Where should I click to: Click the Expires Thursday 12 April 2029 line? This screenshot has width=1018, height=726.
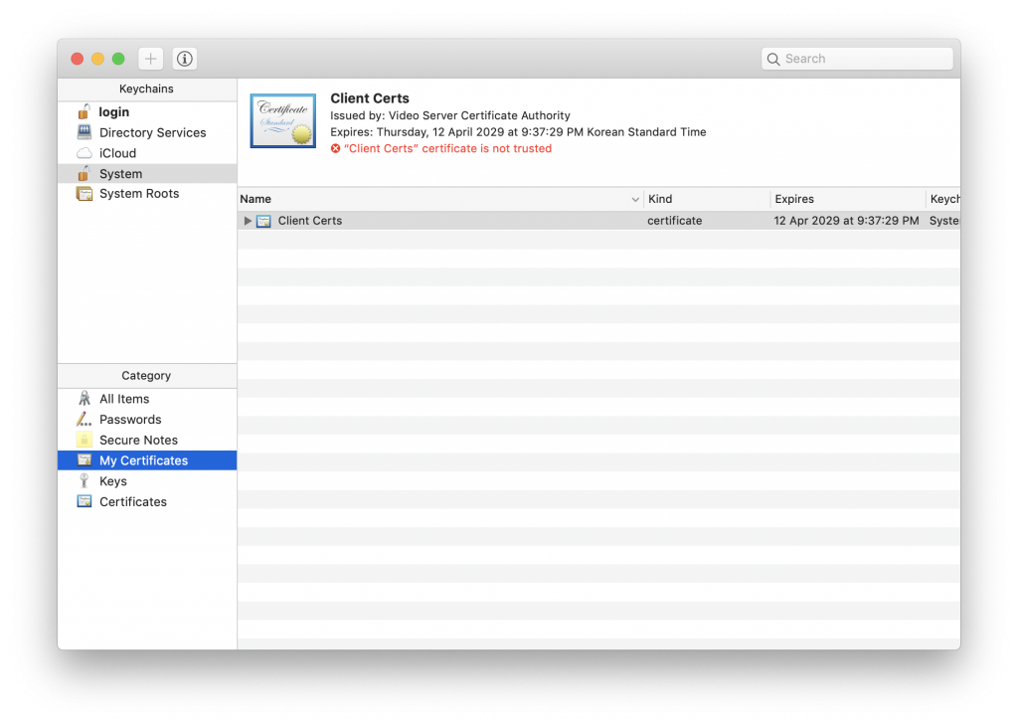point(518,132)
